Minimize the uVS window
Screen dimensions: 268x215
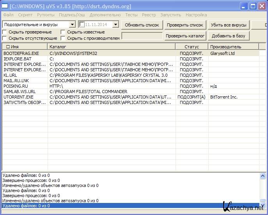pyautogui.click(x=244, y=6)
